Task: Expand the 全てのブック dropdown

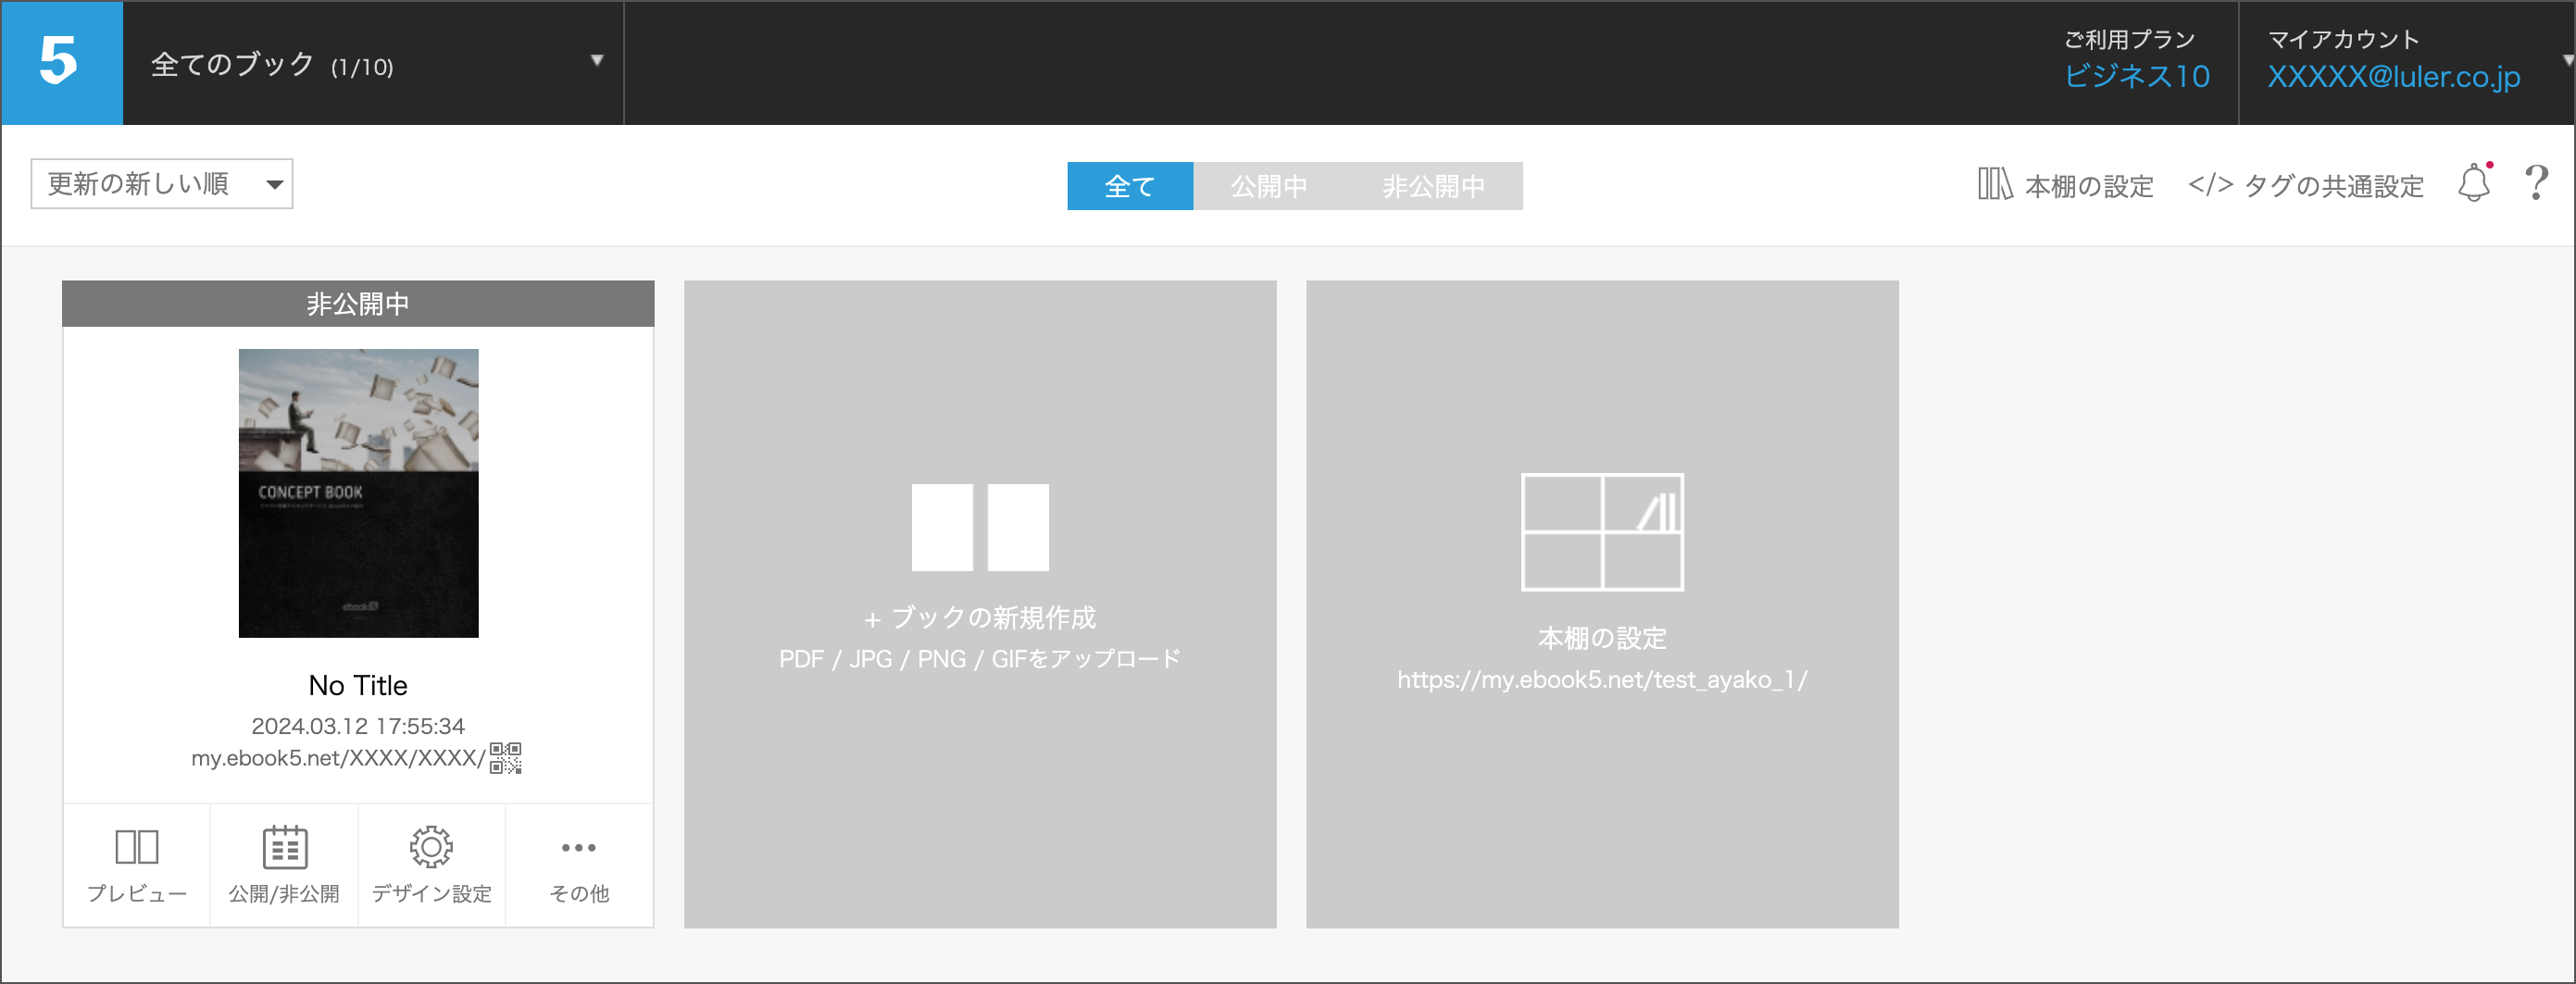Action: (596, 61)
